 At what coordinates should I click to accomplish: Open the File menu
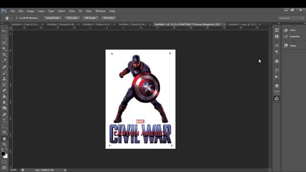tap(13, 11)
